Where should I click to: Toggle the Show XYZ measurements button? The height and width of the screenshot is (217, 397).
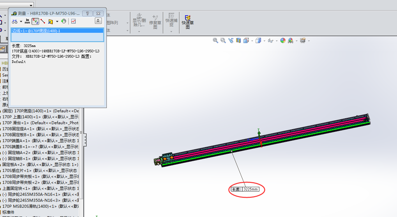click(x=35, y=22)
